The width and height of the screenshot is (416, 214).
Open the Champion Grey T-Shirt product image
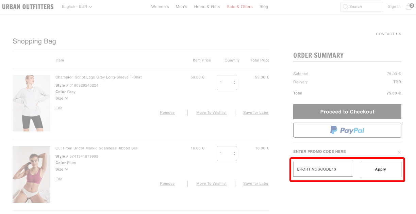tap(31, 103)
